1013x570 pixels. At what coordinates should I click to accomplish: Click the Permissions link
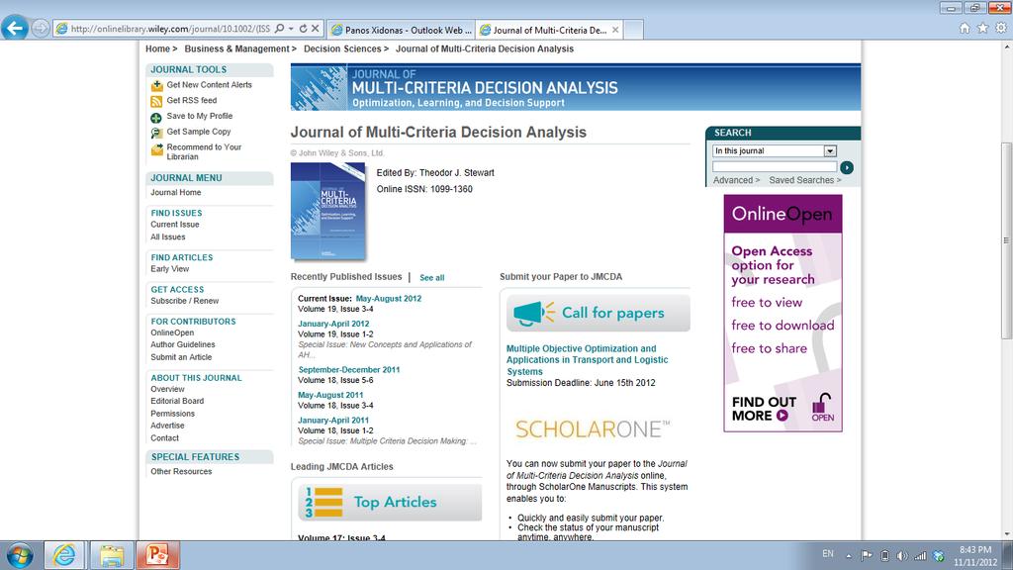(172, 414)
